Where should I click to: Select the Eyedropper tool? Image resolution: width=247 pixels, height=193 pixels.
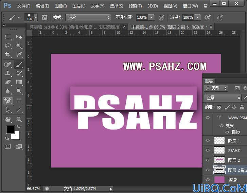pos(19,55)
